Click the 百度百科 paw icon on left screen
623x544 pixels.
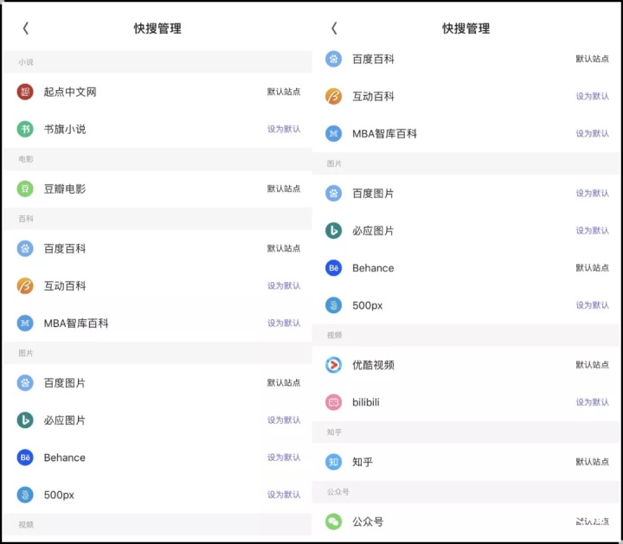tap(25, 248)
